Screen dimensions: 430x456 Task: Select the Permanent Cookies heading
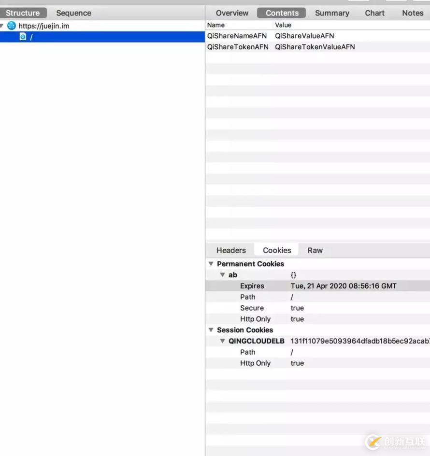[250, 264]
